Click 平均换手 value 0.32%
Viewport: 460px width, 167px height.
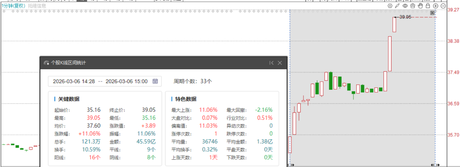(210, 149)
